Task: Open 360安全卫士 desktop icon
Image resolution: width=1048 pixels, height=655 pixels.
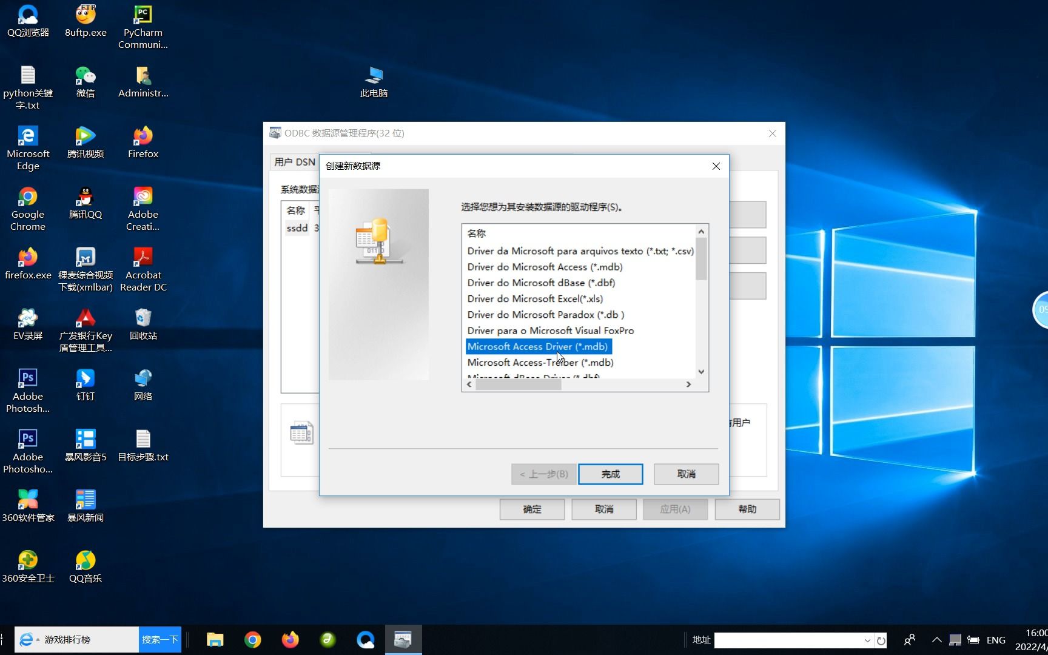Action: pos(28,566)
